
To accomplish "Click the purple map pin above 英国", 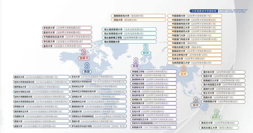I will point(136,61).
